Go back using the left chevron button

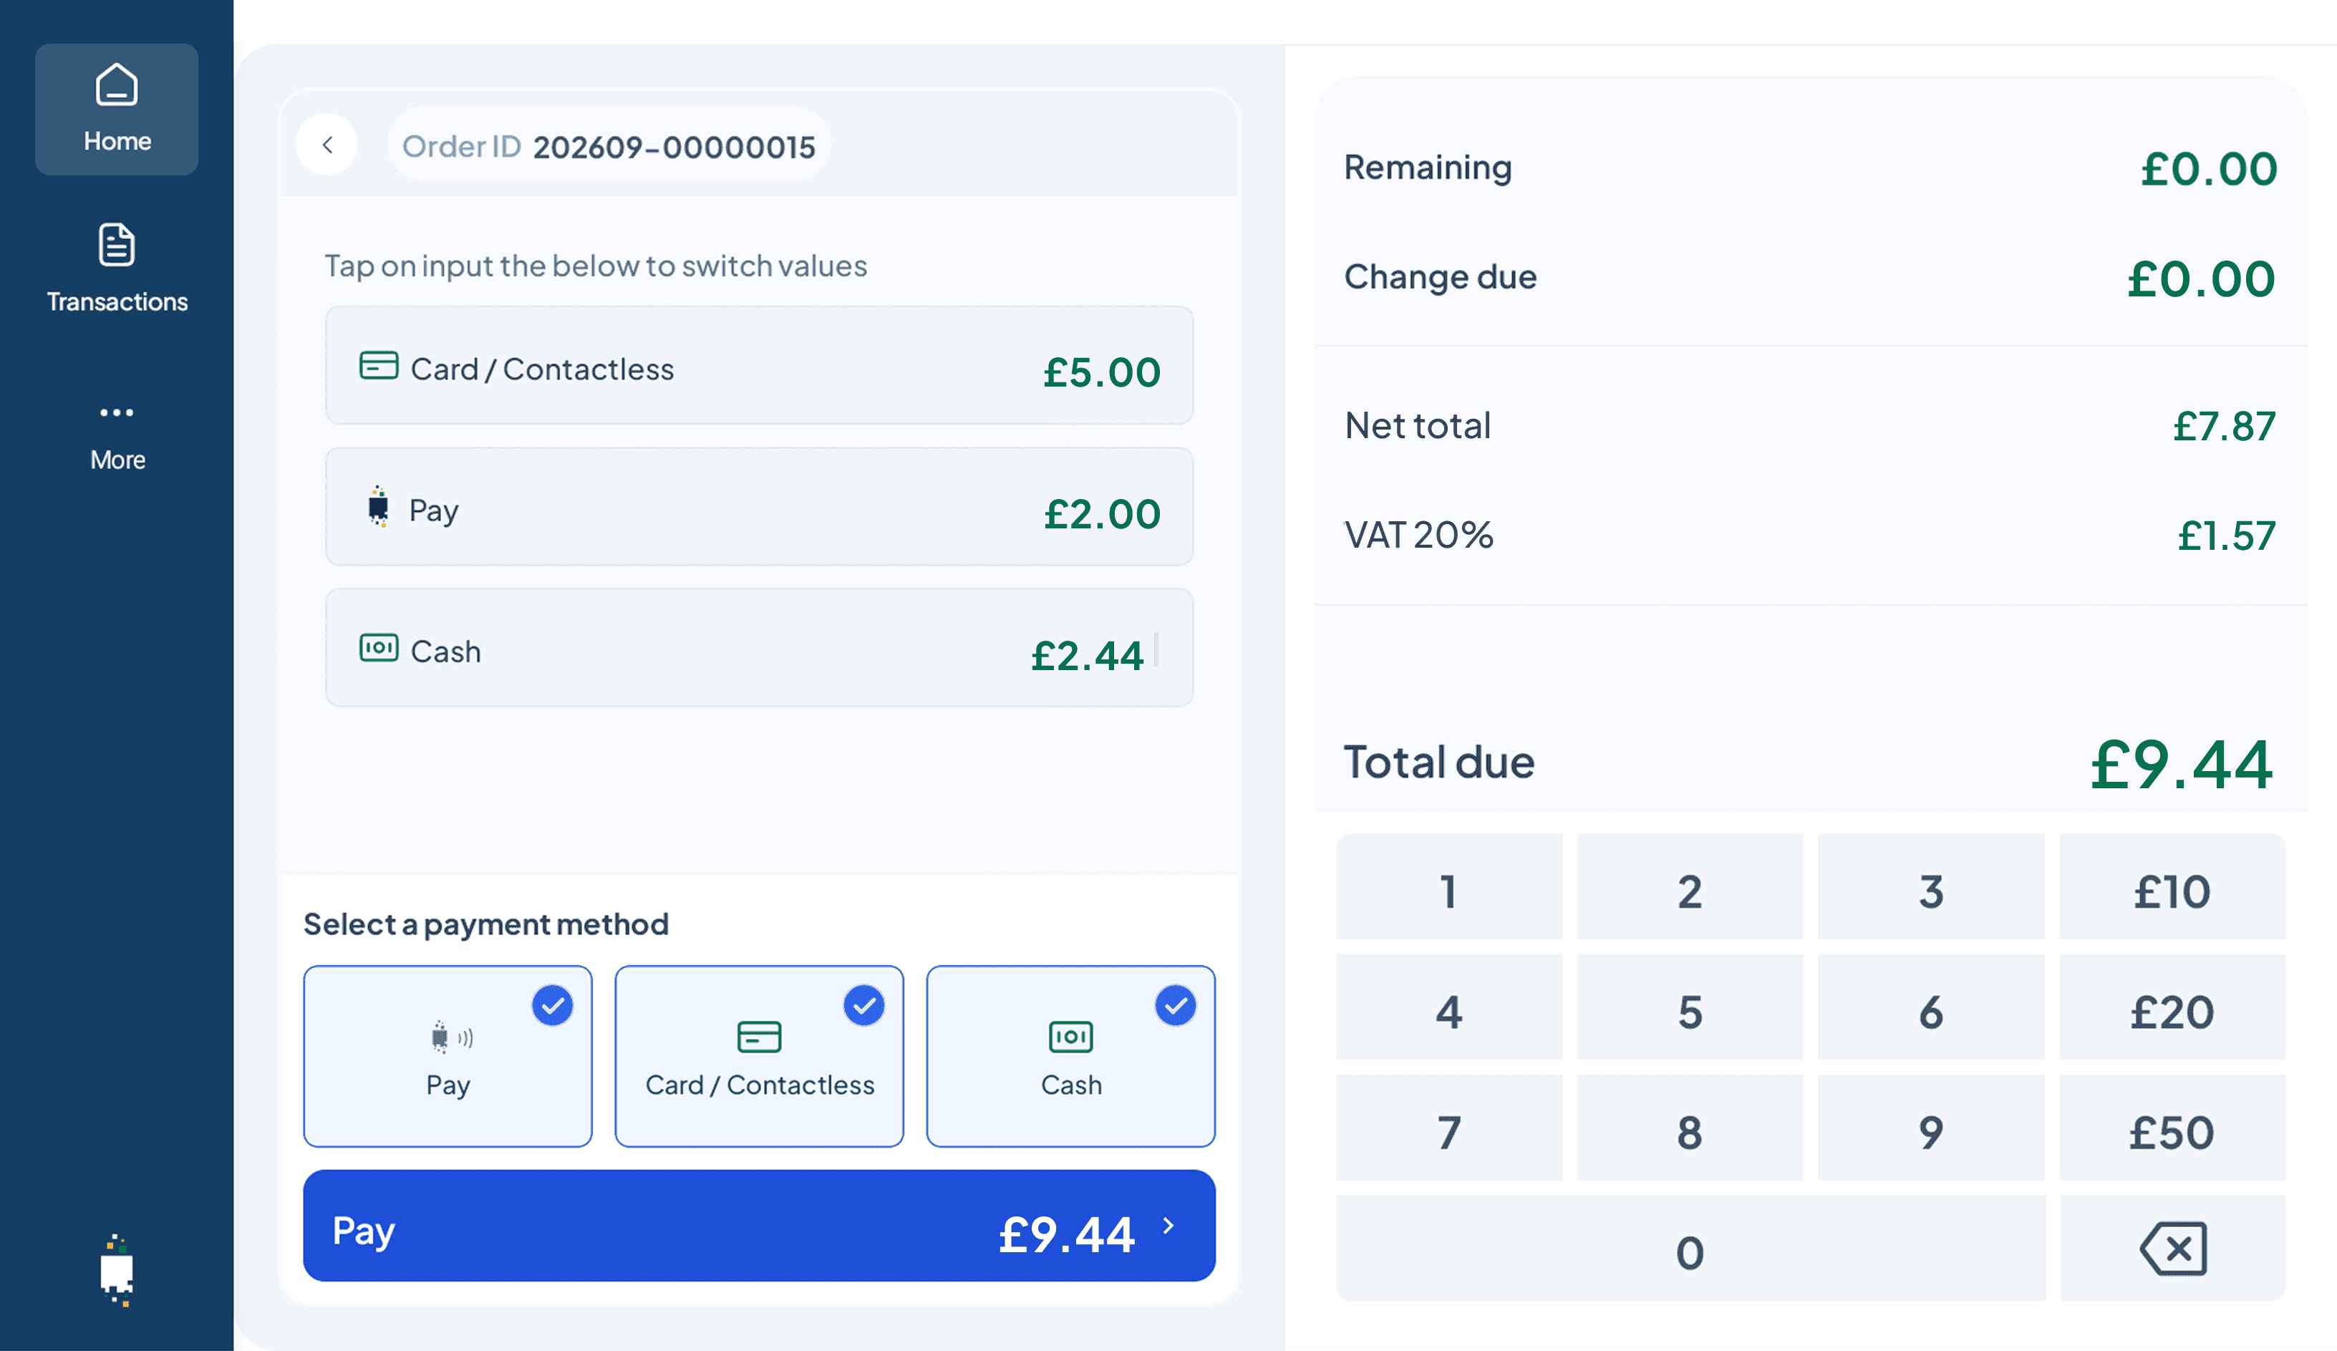click(x=327, y=145)
